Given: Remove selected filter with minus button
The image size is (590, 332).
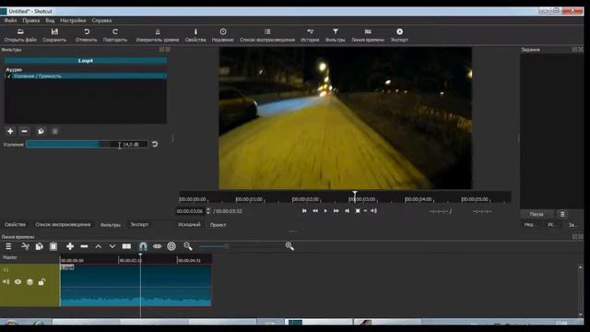Looking at the screenshot, I should [x=25, y=131].
